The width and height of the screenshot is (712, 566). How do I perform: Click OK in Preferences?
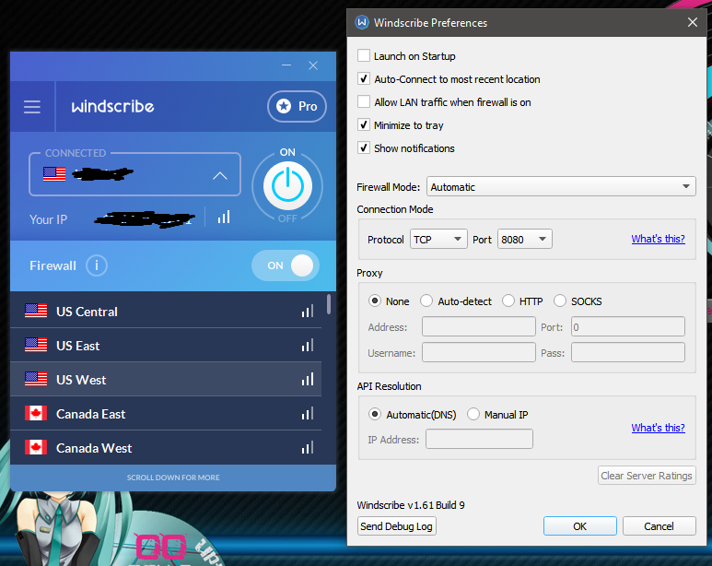coord(580,526)
